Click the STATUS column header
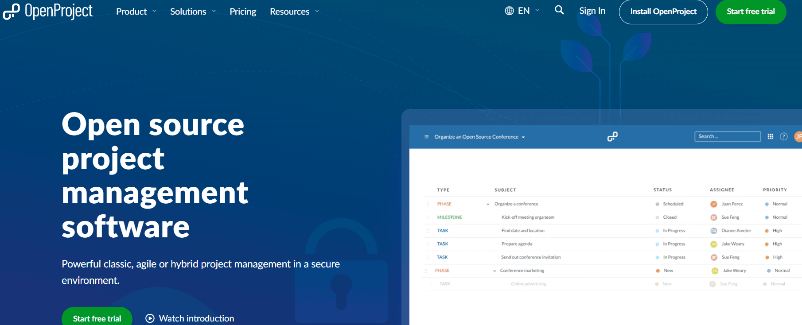 click(662, 190)
